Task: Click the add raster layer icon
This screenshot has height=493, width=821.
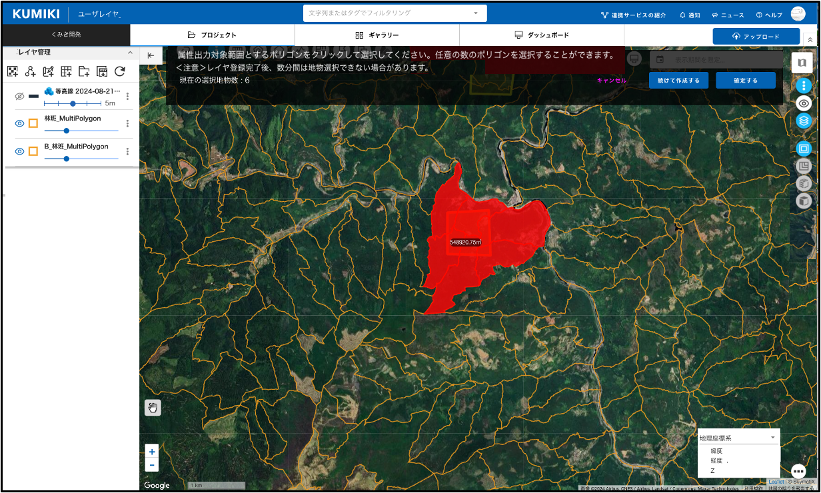Action: [12, 71]
